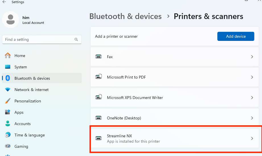
Task: Click the Personalization paintbrush icon
Action: (8, 101)
